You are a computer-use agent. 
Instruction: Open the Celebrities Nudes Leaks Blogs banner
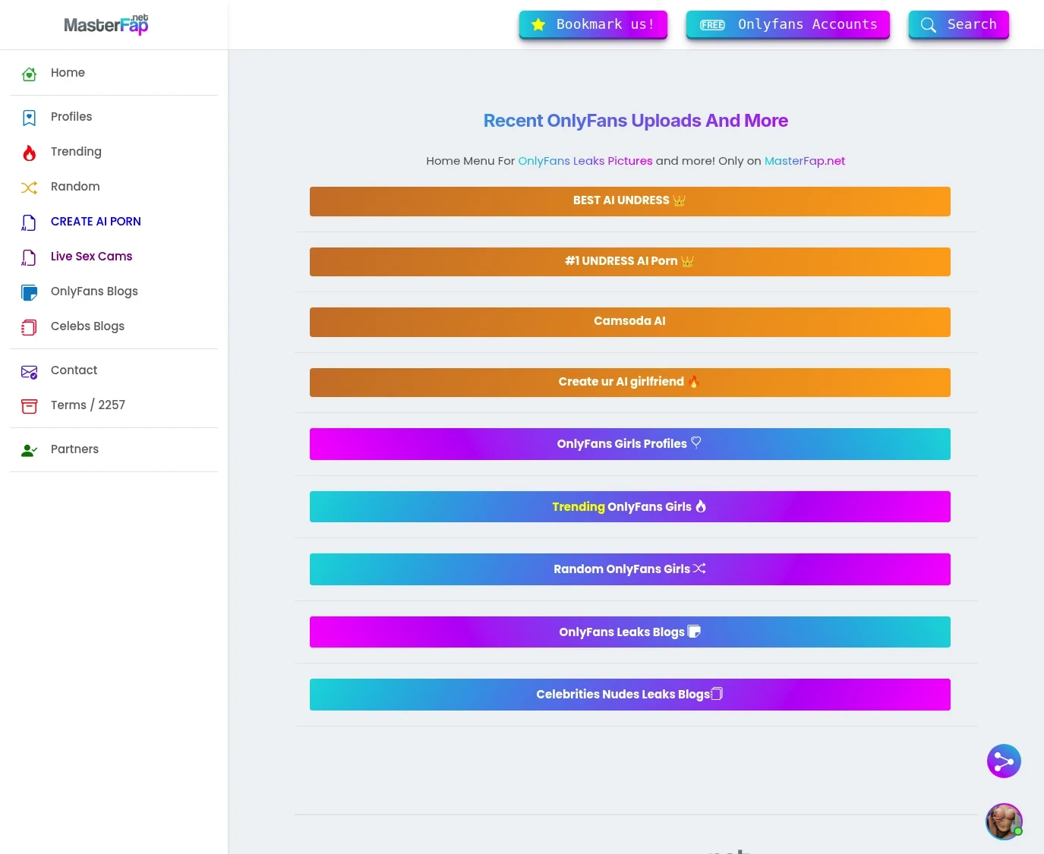[630, 695]
